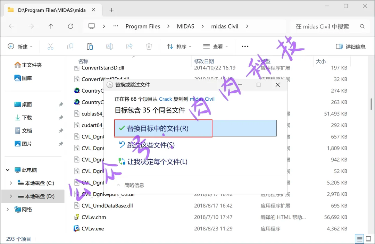Unpin Desktop from quick access
375x244 pixels.
pyautogui.click(x=61, y=104)
